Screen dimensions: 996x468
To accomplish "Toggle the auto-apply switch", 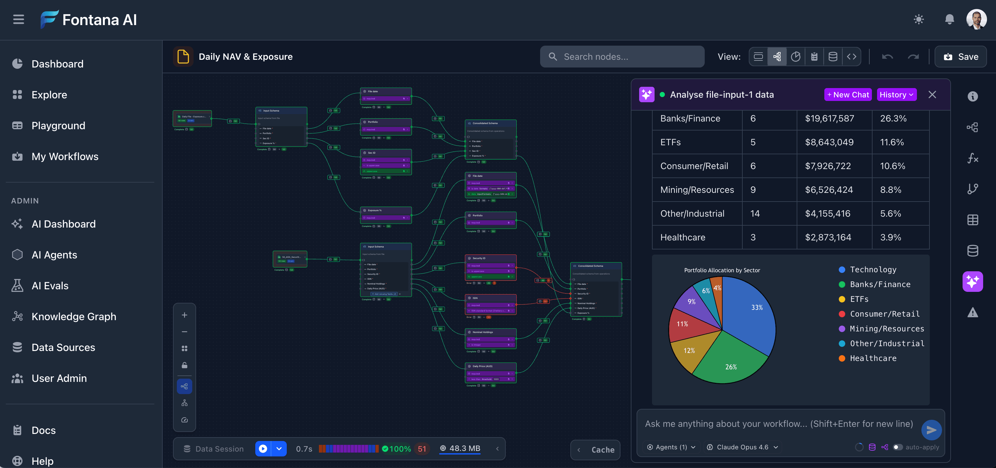I will click(898, 447).
